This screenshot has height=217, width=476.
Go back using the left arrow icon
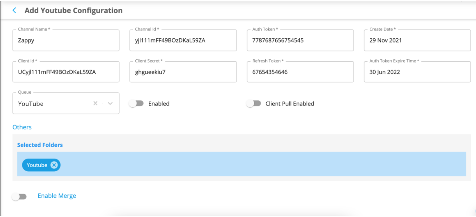pos(14,10)
